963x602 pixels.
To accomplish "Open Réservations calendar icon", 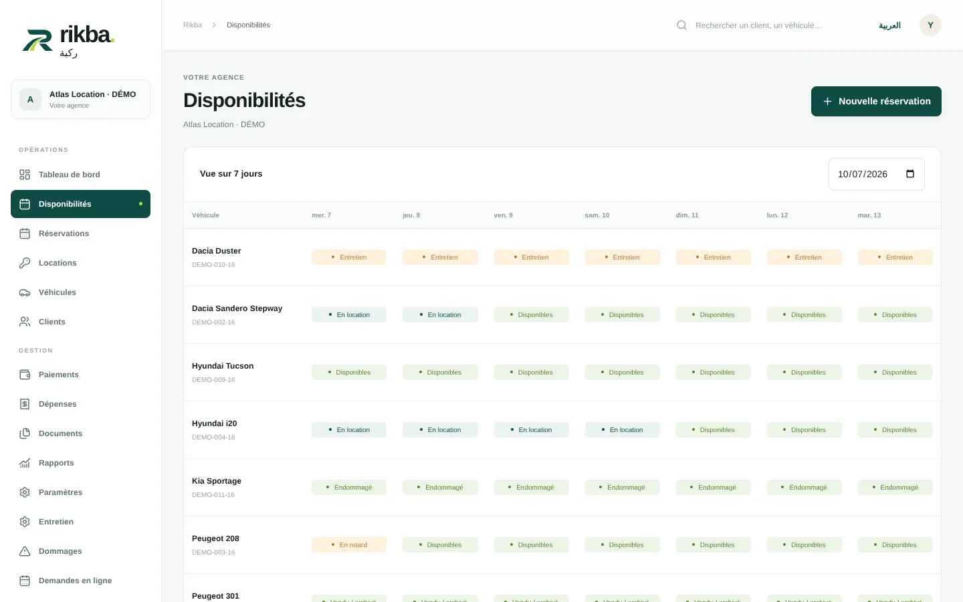I will (25, 233).
